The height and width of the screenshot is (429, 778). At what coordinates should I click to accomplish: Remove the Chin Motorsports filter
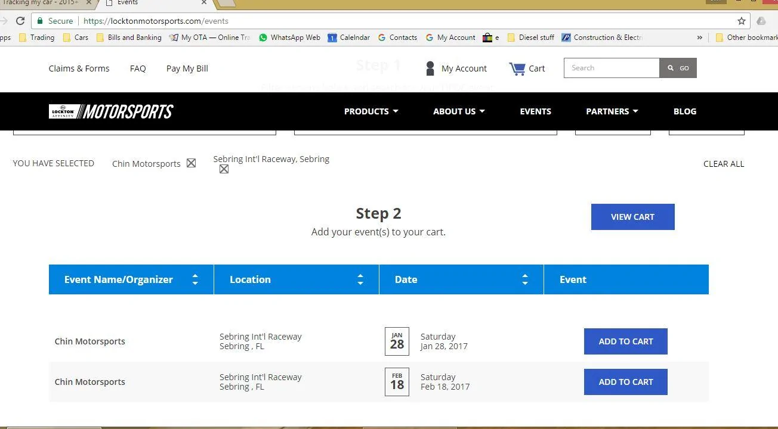(191, 163)
